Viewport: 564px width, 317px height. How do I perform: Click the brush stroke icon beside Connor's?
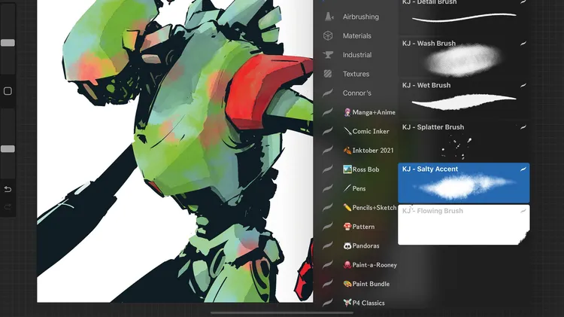[x=327, y=93]
